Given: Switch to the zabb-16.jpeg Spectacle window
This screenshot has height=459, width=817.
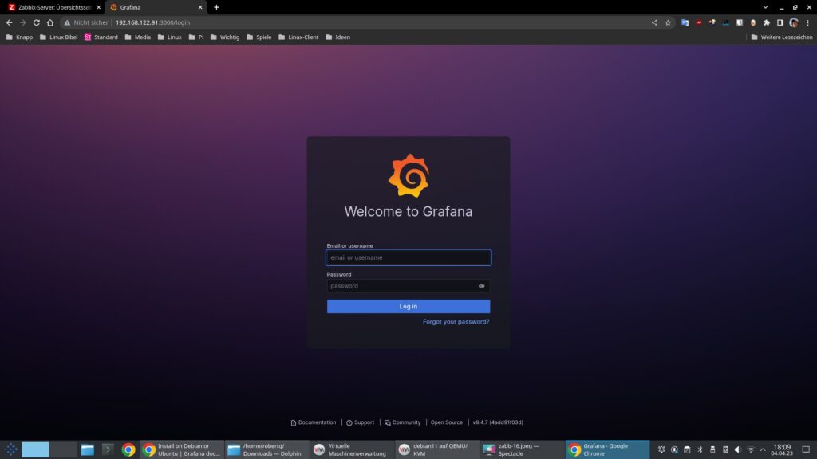Looking at the screenshot, I should pyautogui.click(x=521, y=449).
